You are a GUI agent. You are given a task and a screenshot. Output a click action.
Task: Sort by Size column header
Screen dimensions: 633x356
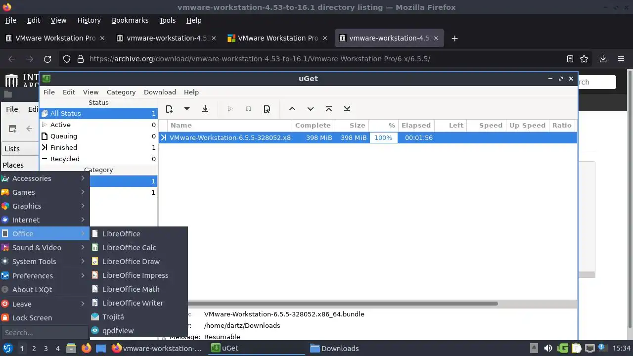pyautogui.click(x=352, y=125)
